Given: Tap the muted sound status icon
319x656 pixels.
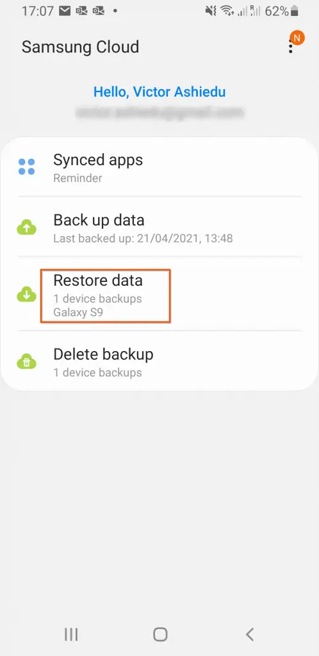Looking at the screenshot, I should [211, 12].
